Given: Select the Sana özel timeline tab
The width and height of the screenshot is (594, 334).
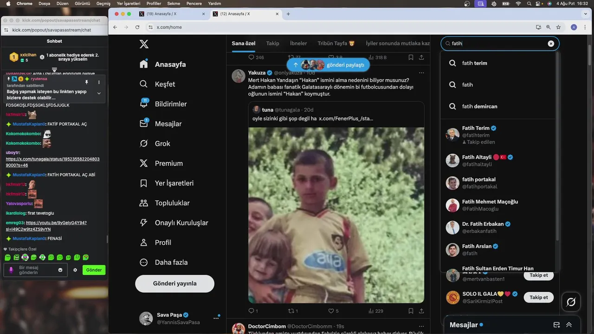Looking at the screenshot, I should tap(244, 44).
